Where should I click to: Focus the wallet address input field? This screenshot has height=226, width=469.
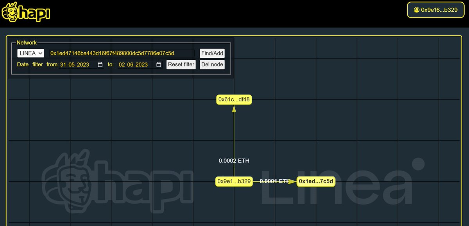click(x=121, y=53)
